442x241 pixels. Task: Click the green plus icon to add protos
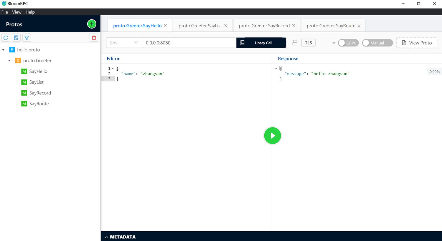point(92,24)
